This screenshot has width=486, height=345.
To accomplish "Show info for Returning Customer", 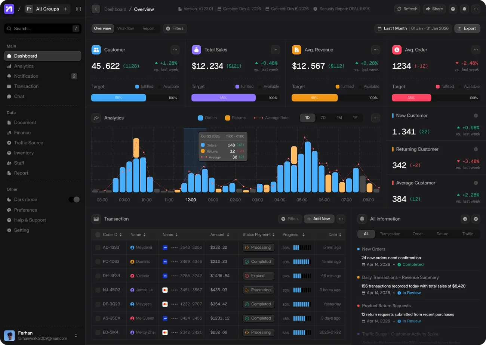I will point(476,149).
